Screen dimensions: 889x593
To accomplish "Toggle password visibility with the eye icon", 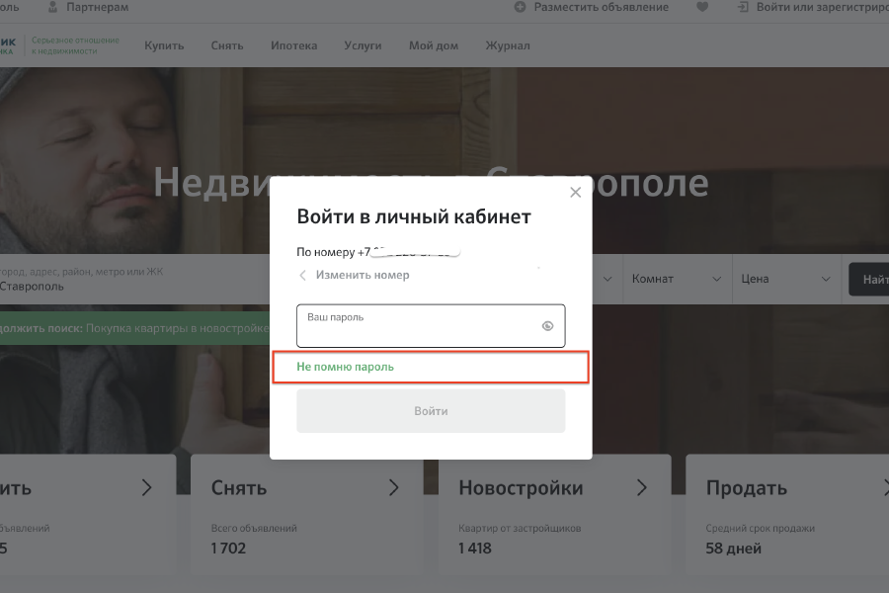I will [548, 325].
